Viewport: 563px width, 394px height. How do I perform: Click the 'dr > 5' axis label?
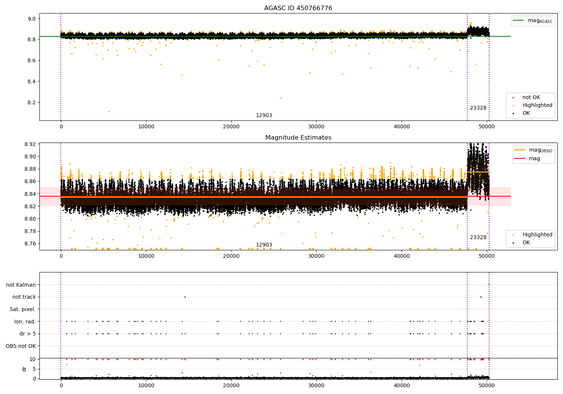27,334
